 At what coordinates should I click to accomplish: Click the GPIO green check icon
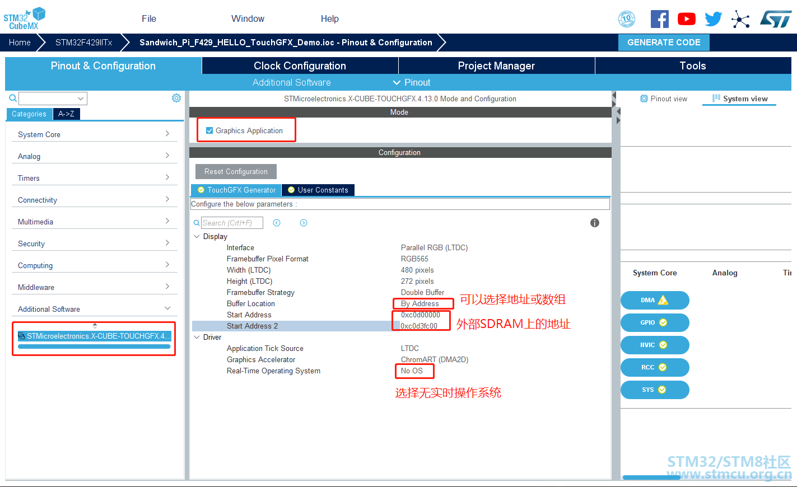(x=663, y=322)
